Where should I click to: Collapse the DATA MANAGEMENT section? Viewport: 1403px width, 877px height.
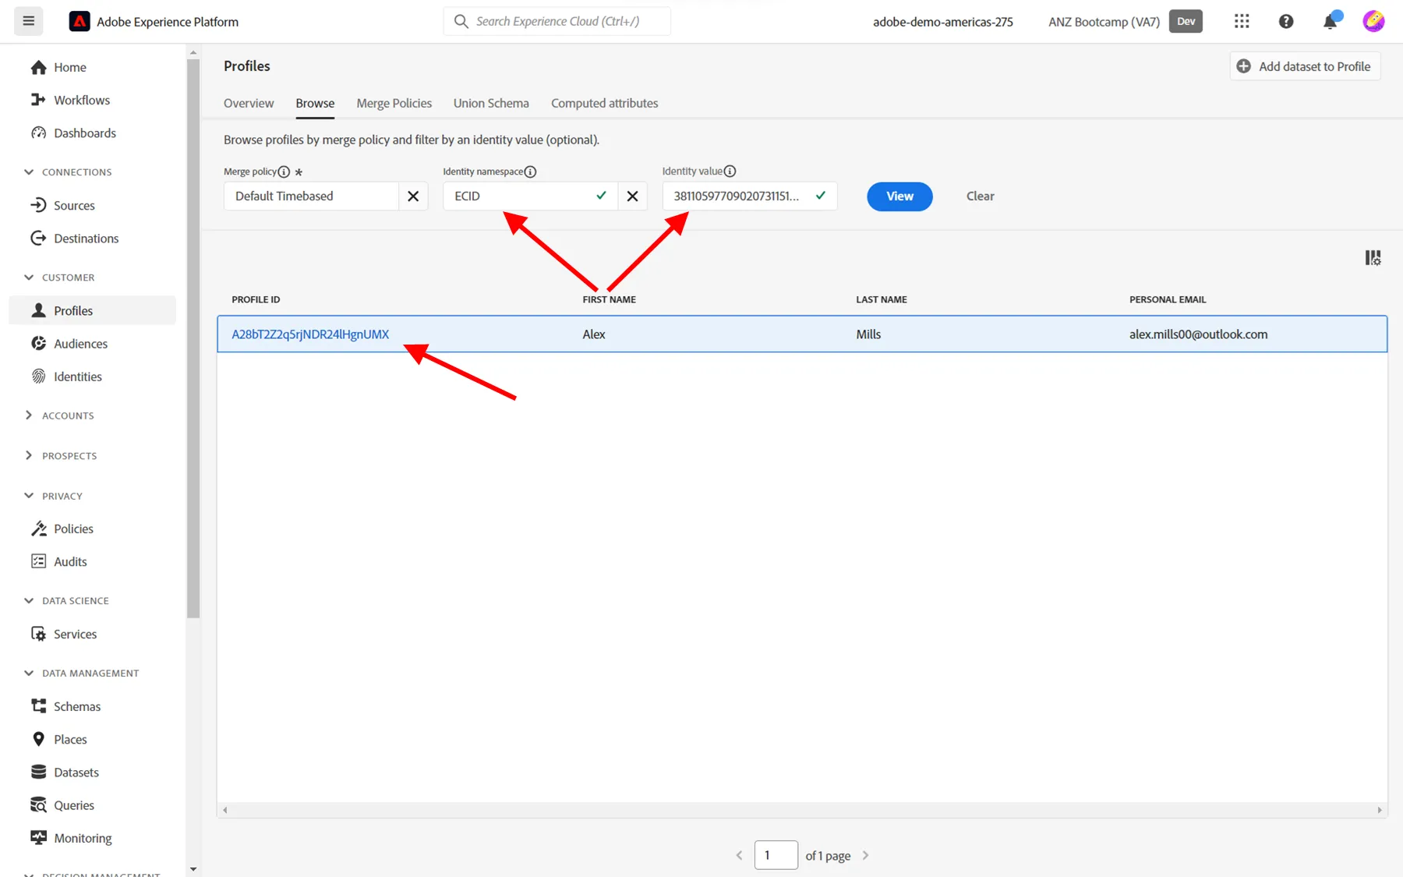click(82, 674)
